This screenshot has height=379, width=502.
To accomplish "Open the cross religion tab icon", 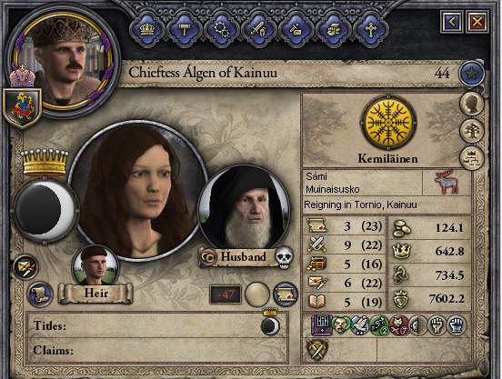I will (370, 30).
